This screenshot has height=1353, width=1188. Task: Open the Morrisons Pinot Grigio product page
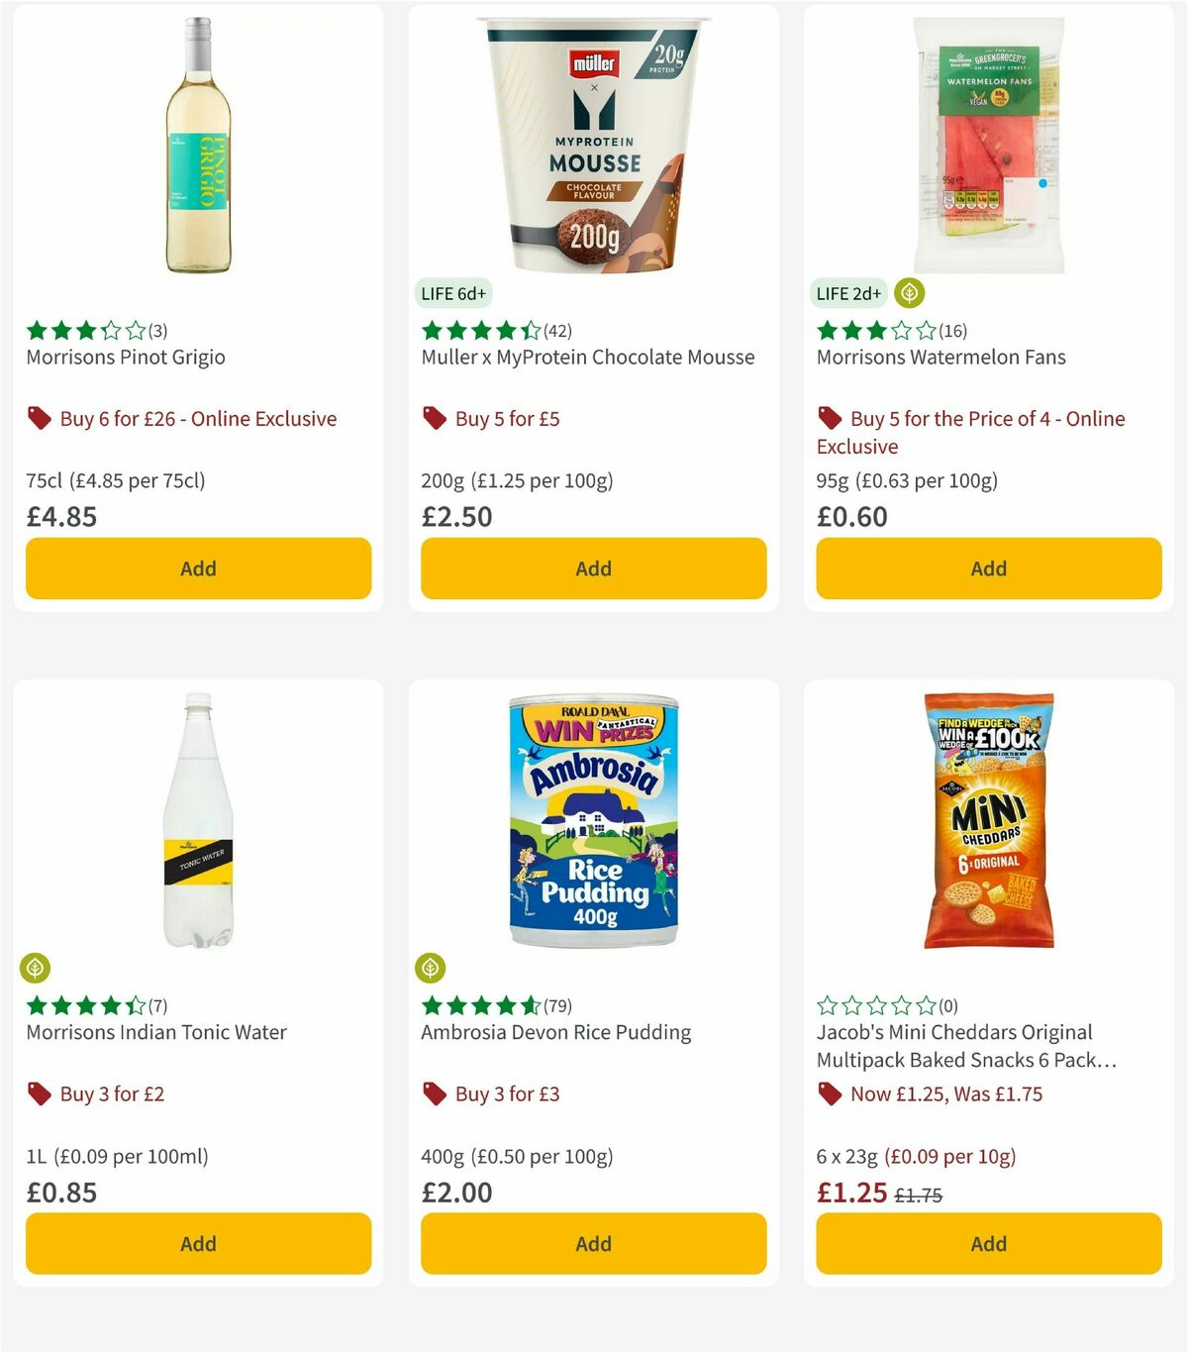(125, 357)
